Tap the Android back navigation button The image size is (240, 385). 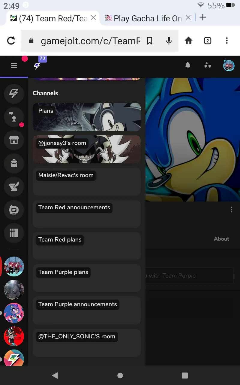coord(55,375)
